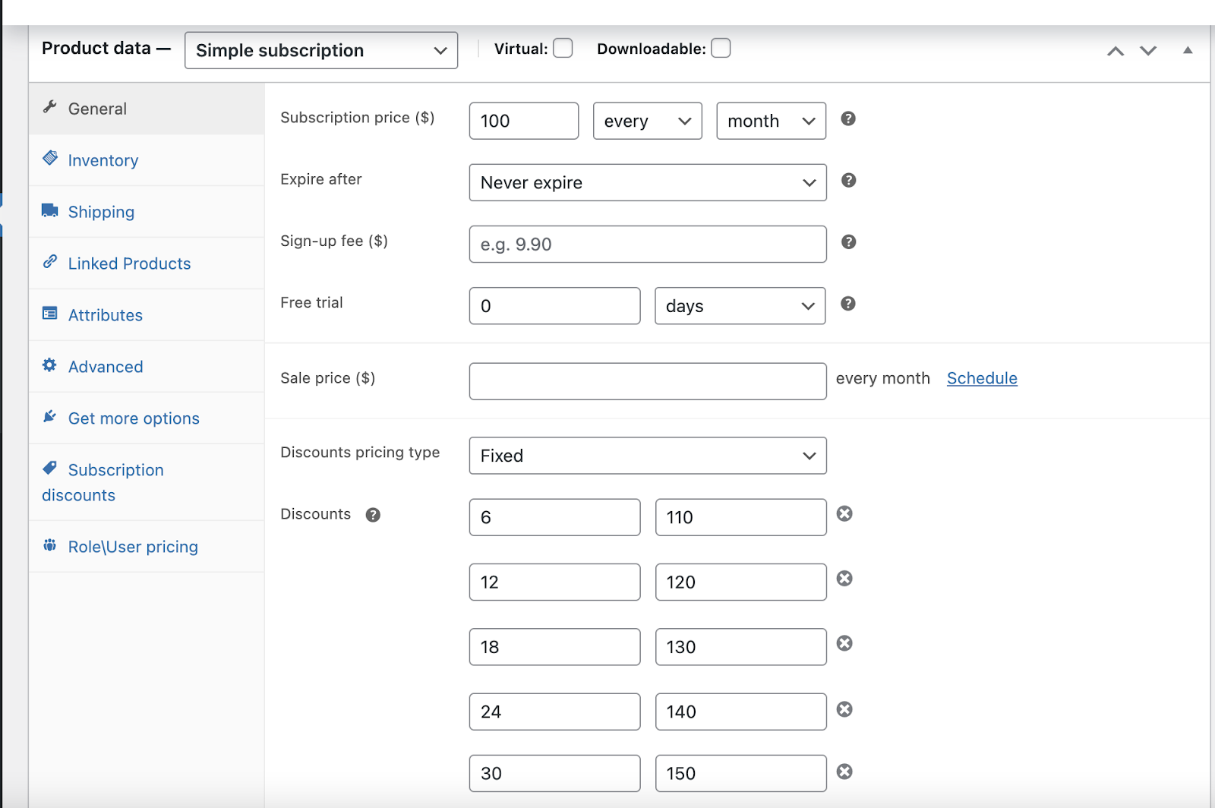Switch to the Advanced tab
The height and width of the screenshot is (808, 1215).
(147, 367)
